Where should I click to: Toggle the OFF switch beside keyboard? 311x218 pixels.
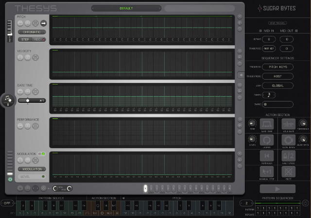[x=7, y=203]
